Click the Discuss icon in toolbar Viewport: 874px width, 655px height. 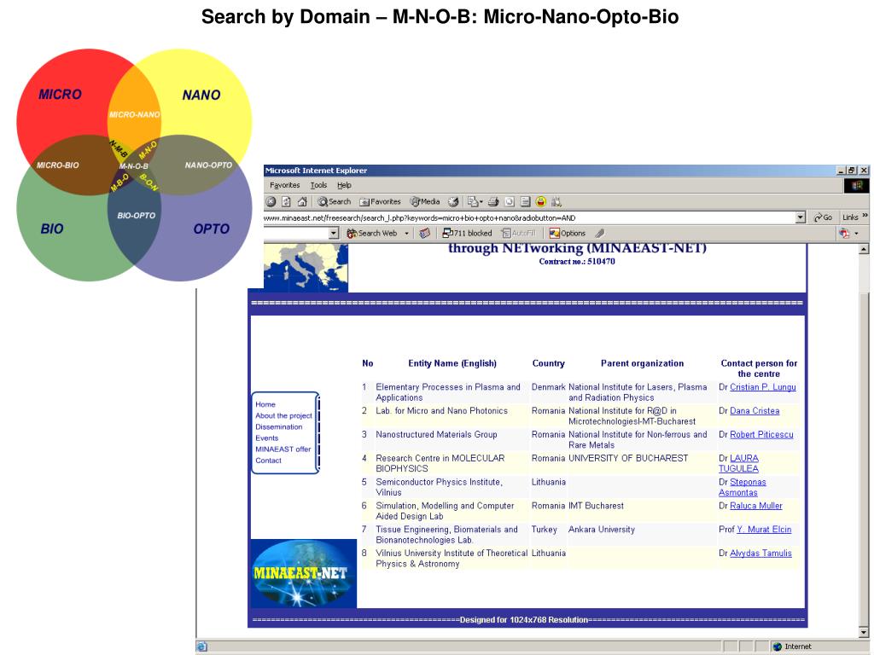pyautogui.click(x=525, y=201)
